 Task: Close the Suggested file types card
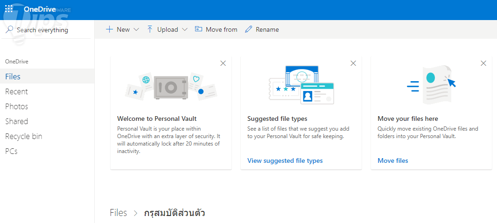pyautogui.click(x=353, y=63)
